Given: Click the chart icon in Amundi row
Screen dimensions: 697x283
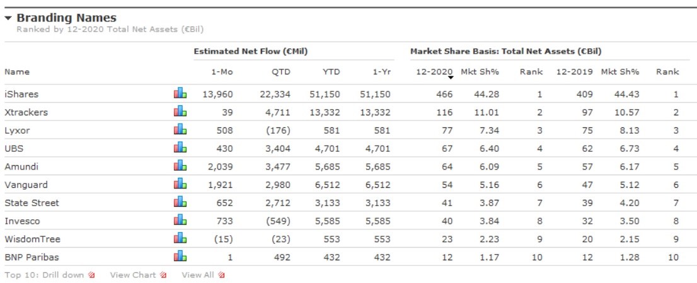Looking at the screenshot, I should pyautogui.click(x=180, y=166).
